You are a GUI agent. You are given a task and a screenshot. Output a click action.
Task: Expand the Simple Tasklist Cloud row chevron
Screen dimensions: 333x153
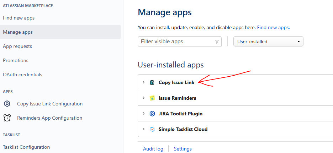point(144,129)
